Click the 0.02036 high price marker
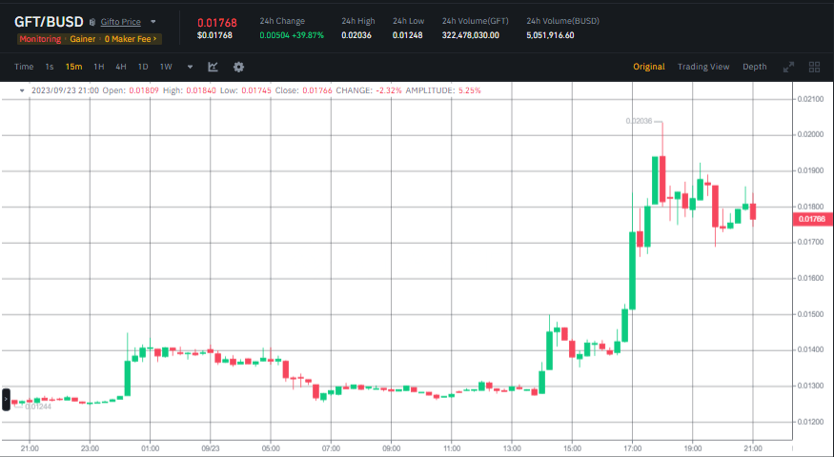834x457 pixels. click(639, 121)
